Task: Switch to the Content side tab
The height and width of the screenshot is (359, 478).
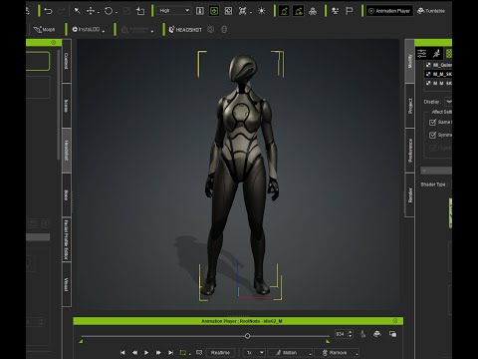Action: [x=67, y=61]
